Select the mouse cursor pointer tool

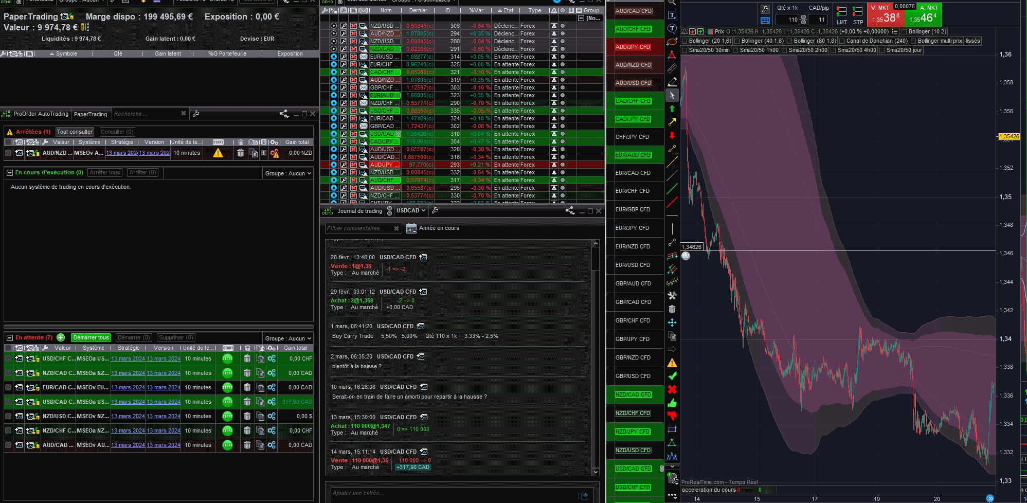click(672, 95)
